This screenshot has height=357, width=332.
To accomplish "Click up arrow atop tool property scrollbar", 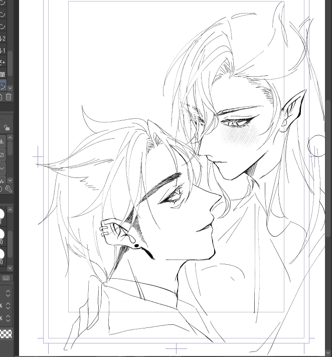I will (x=10, y=137).
